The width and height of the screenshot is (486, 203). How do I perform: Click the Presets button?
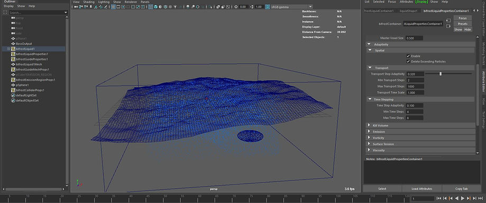pos(462,24)
